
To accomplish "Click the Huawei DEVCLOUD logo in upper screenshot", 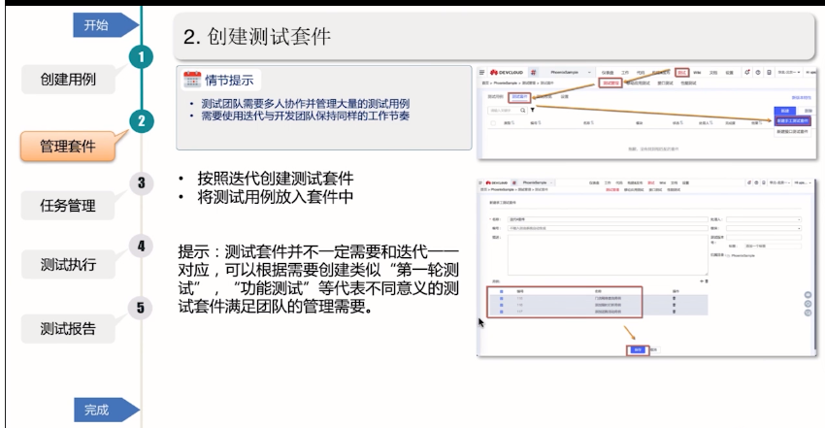I will (x=507, y=72).
